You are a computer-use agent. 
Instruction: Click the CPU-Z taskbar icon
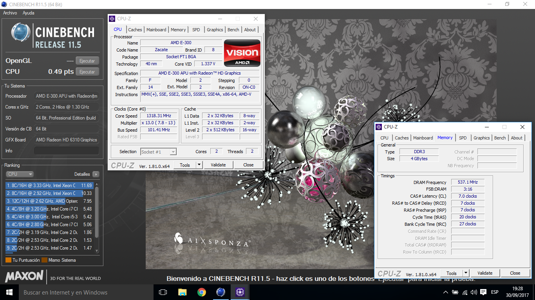(240, 292)
